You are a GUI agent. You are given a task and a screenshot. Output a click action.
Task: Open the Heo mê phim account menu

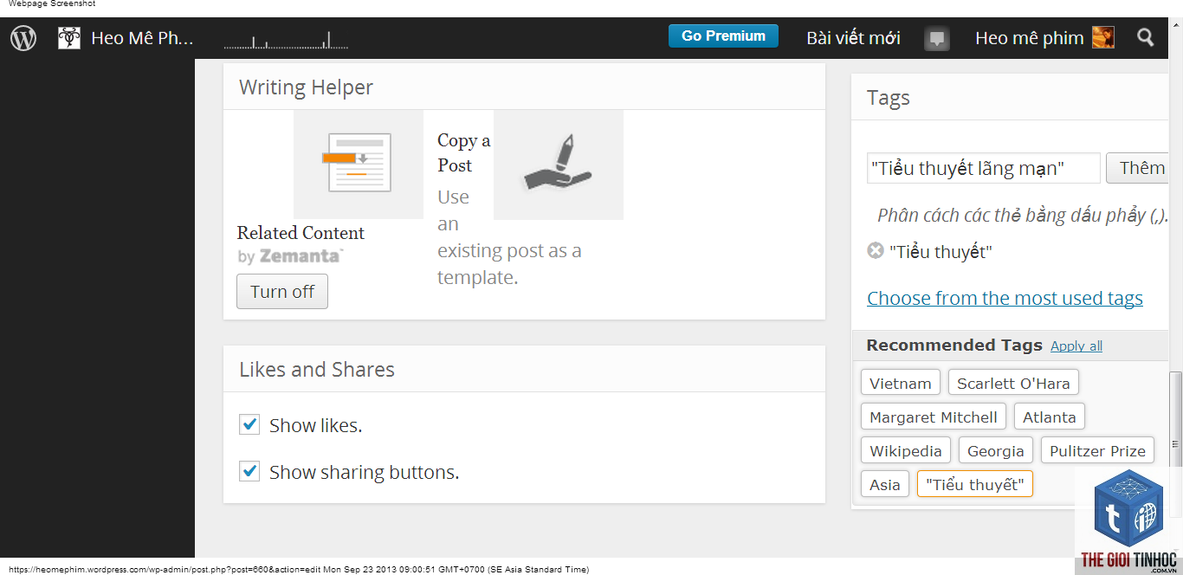point(1029,38)
